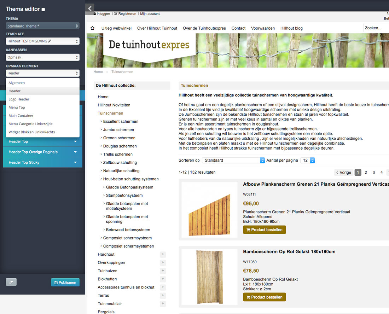Viewport: 389px width, 314px height.
Task: Click Bamboescherm Op Rol product thumbnail
Action: coord(209,277)
